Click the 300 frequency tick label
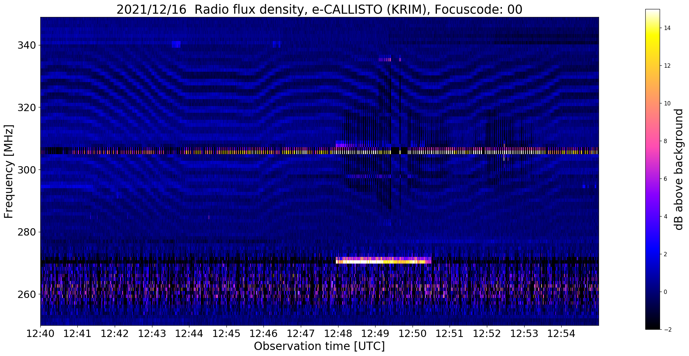The height and width of the screenshot is (356, 689). (x=27, y=170)
